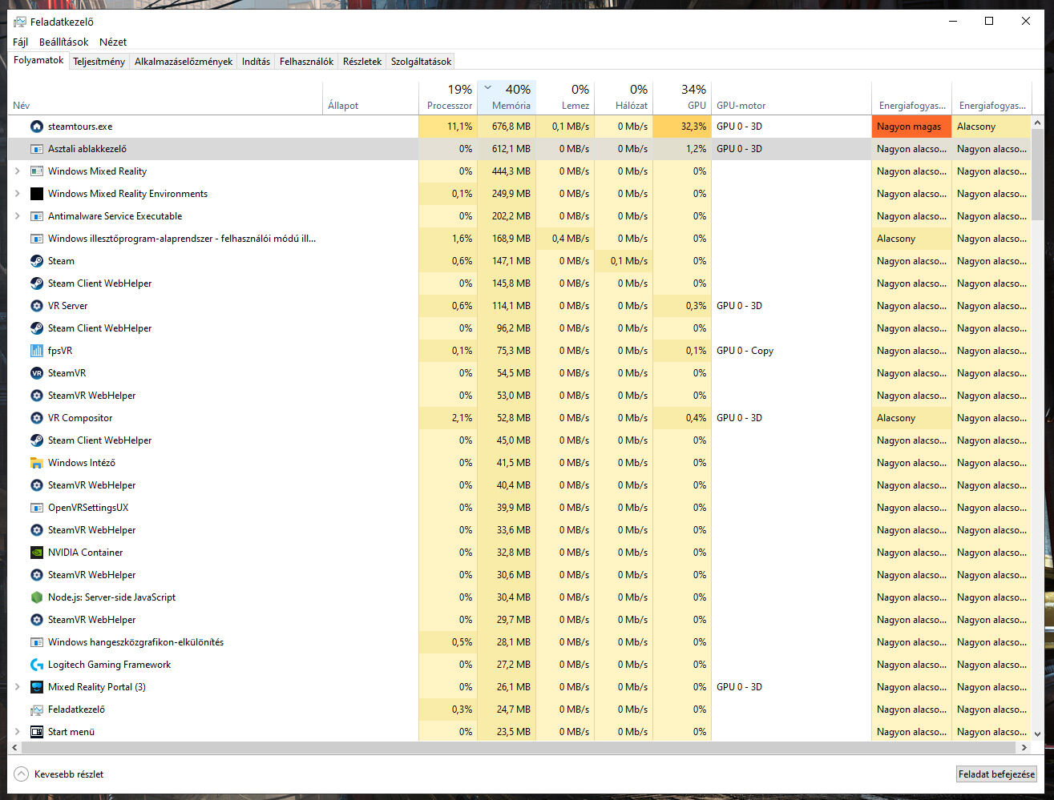This screenshot has height=800, width=1054.
Task: Open the Fájl menu
Action: point(21,42)
